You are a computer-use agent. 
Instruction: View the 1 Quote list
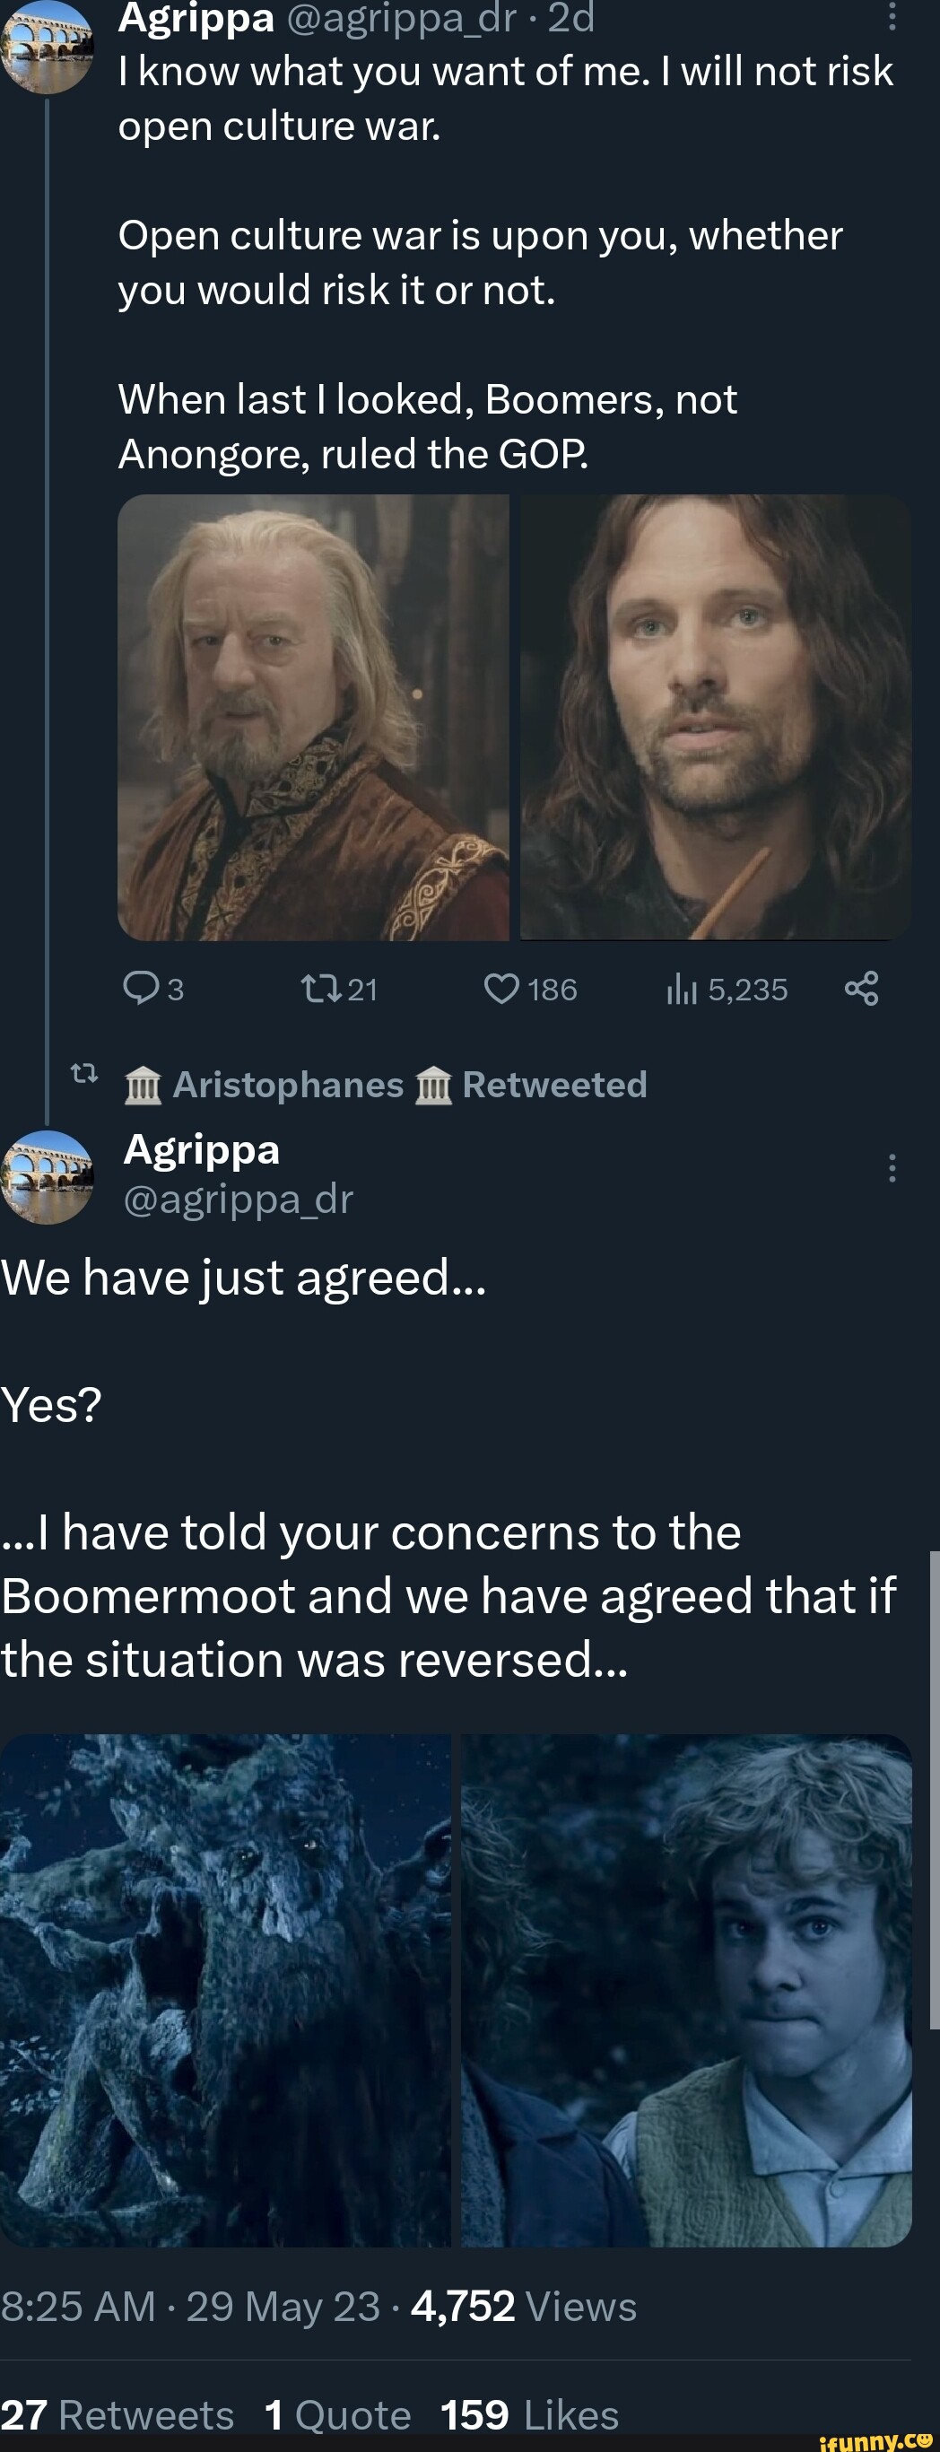[338, 2415]
